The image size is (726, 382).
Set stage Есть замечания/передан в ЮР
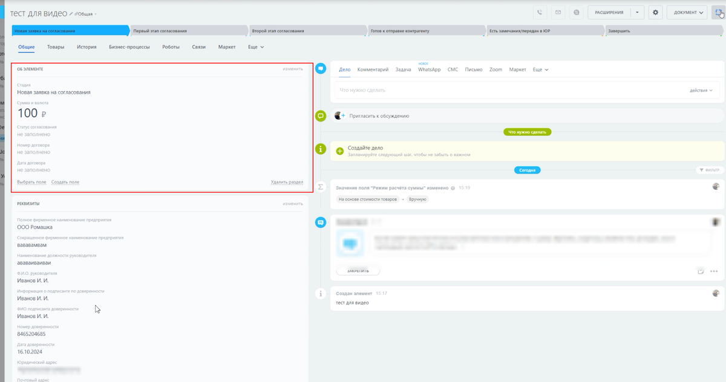pyautogui.click(x=544, y=31)
